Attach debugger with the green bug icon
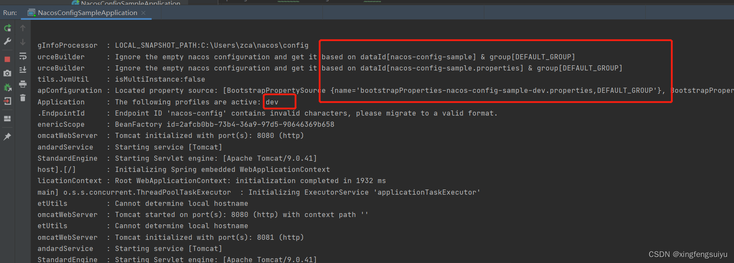Screen dimensions: 734x263 (7, 87)
